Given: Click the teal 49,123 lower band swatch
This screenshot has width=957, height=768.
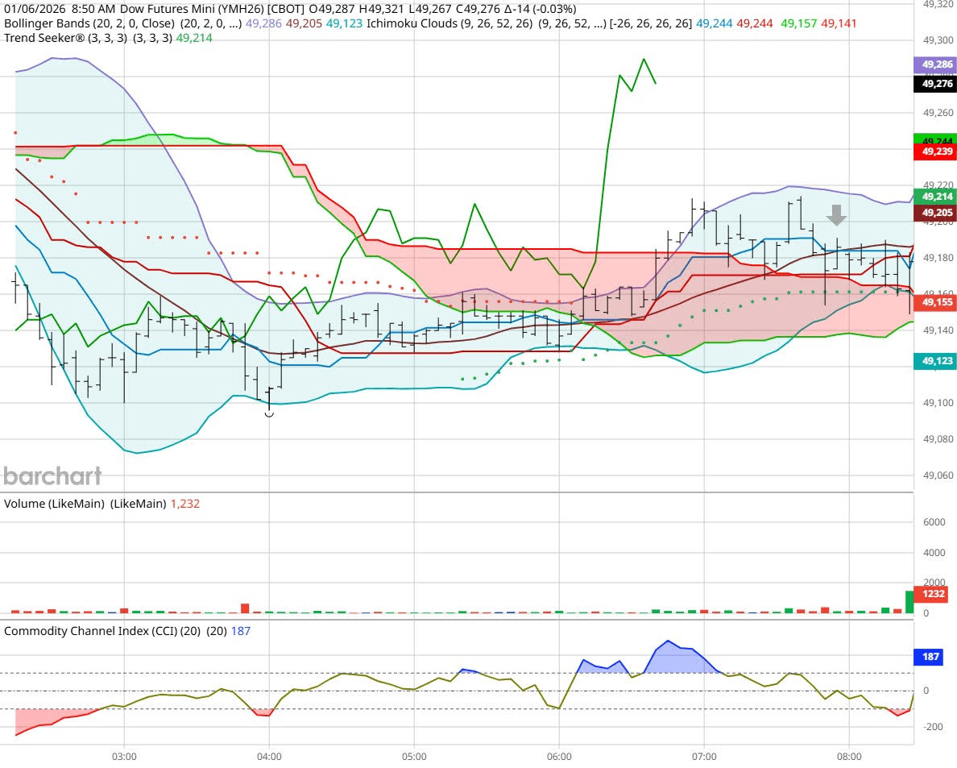Looking at the screenshot, I should pyautogui.click(x=934, y=363).
